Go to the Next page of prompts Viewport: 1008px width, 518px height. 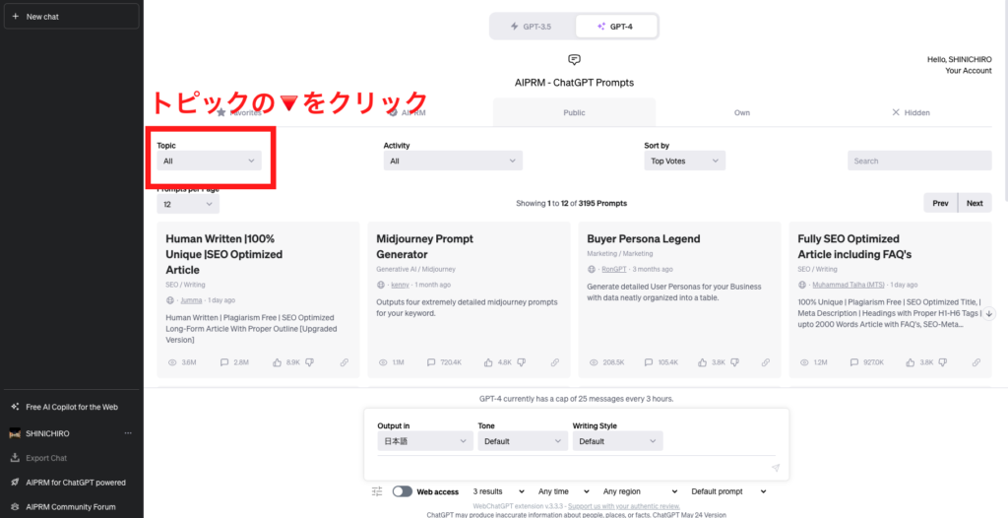tap(975, 203)
